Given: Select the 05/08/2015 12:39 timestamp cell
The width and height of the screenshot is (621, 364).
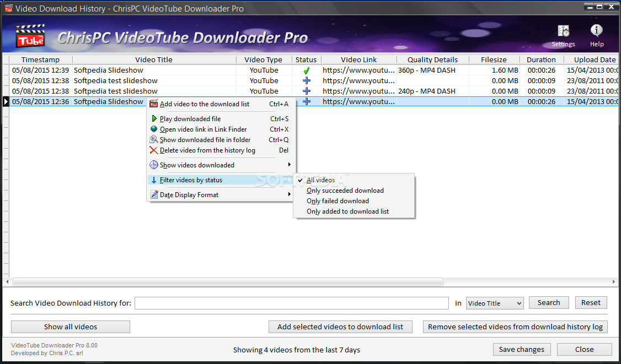Looking at the screenshot, I should click(40, 70).
